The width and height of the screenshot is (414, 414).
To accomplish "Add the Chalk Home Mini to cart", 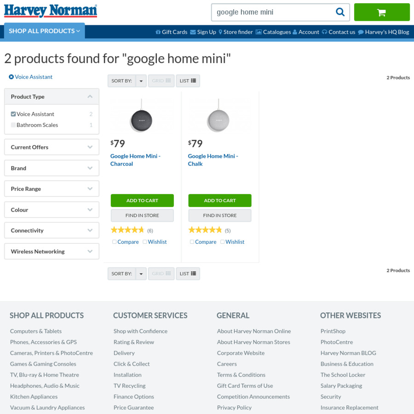I will [x=220, y=201].
